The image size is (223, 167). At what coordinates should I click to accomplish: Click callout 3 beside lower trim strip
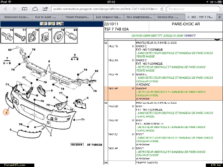(x=11, y=130)
